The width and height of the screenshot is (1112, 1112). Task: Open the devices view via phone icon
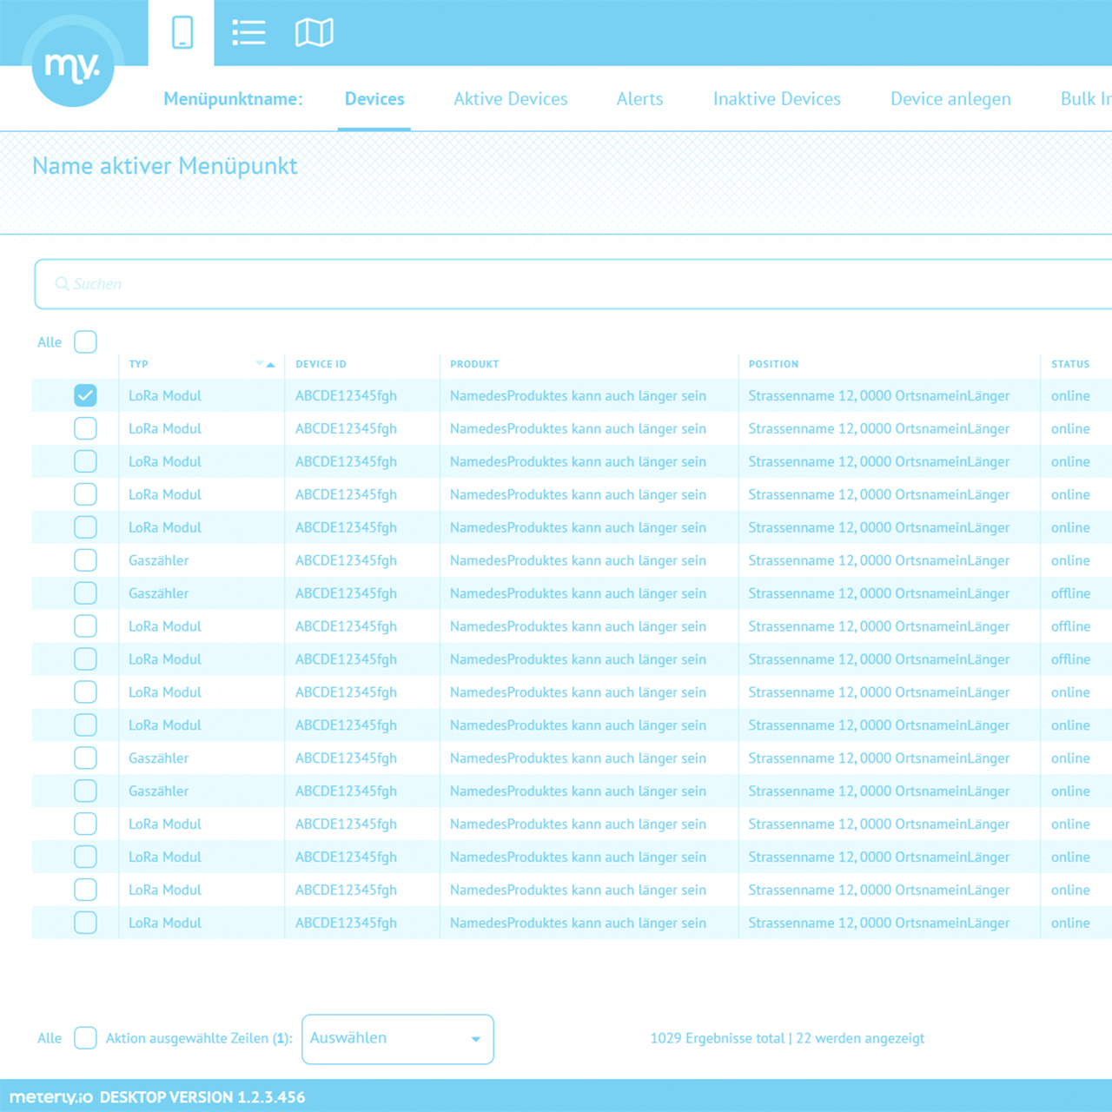point(182,33)
